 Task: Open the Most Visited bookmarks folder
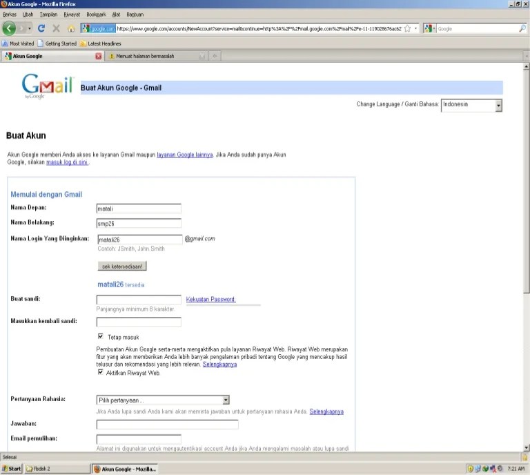click(x=18, y=43)
